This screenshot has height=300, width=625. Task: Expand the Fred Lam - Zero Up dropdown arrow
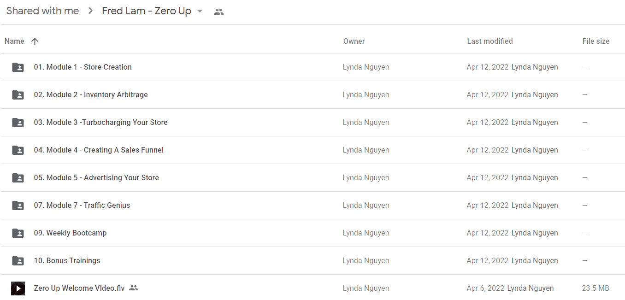200,11
